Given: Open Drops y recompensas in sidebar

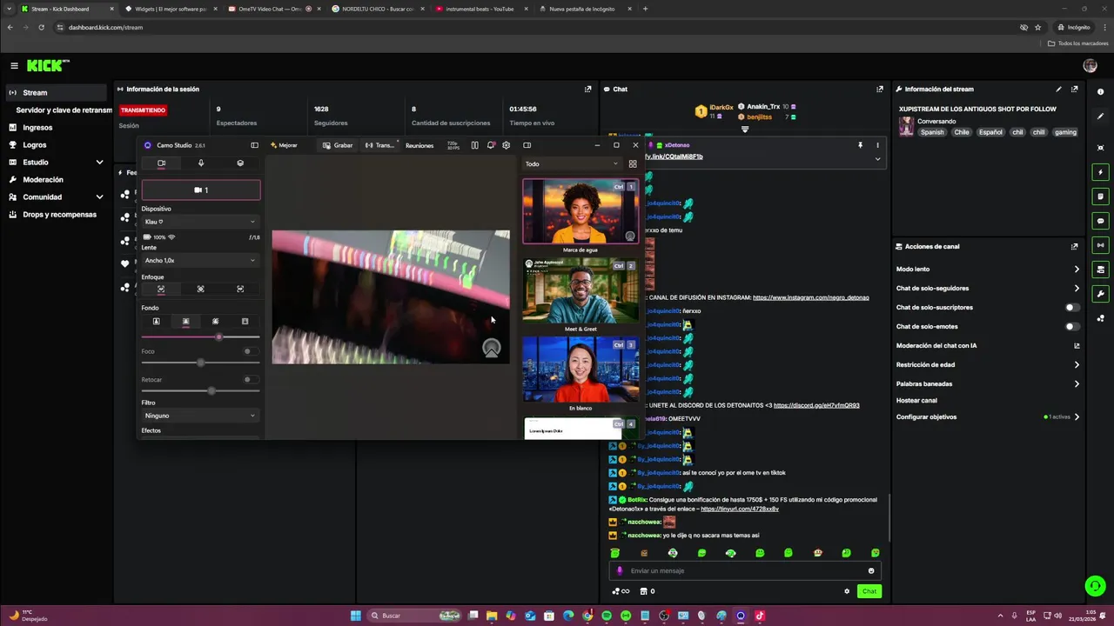Looking at the screenshot, I should [57, 215].
